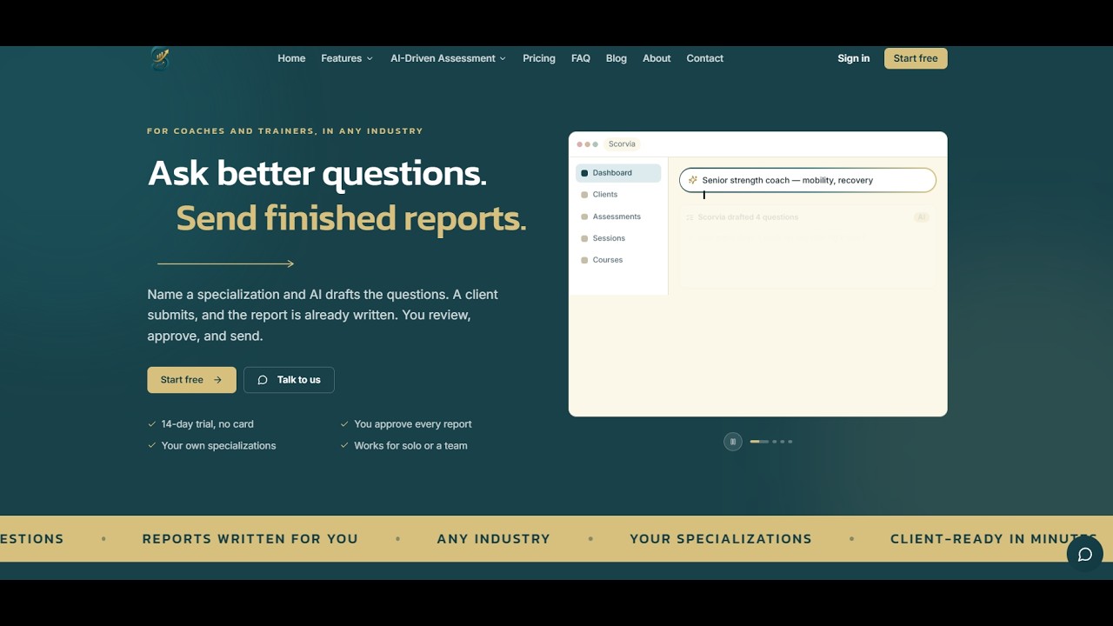The height and width of the screenshot is (626, 1113).
Task: Click the header Start free button
Action: tap(916, 58)
